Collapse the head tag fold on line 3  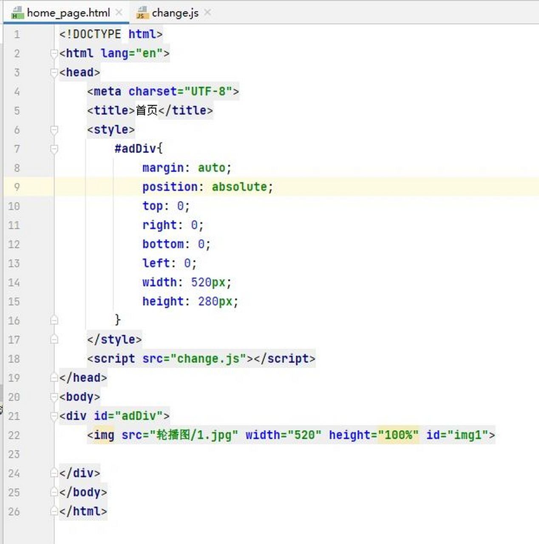54,73
